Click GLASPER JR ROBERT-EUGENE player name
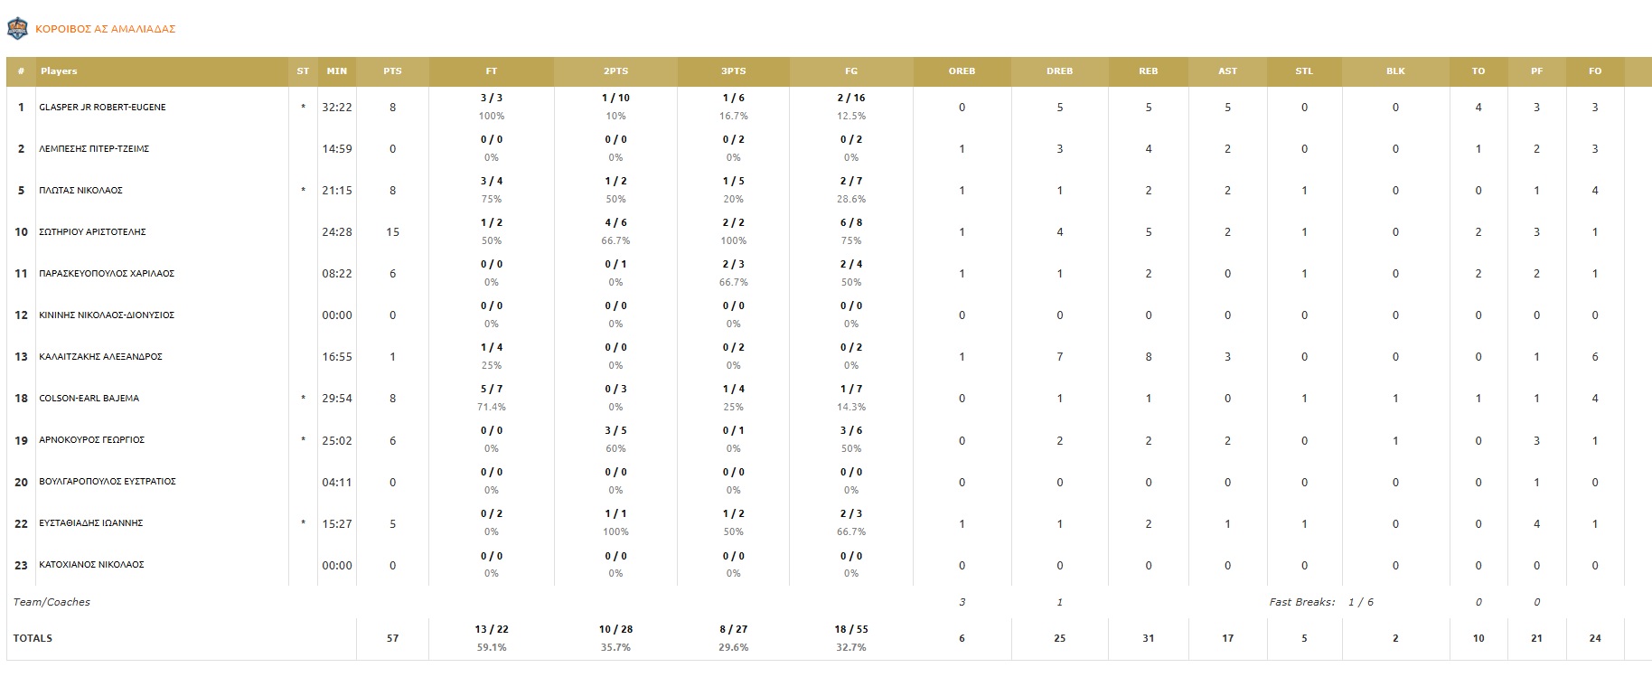This screenshot has height=677, width=1652. (x=102, y=108)
